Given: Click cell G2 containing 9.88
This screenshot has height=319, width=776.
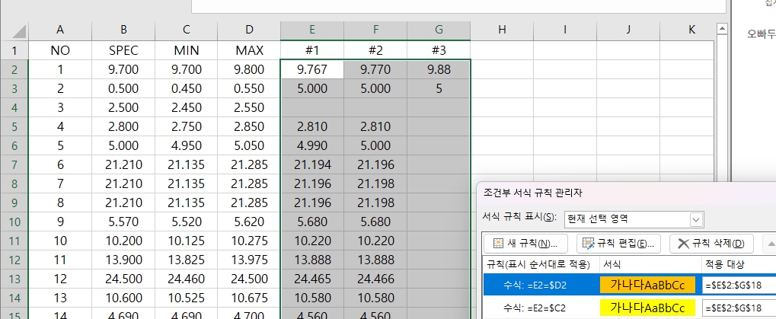Looking at the screenshot, I should pos(439,70).
